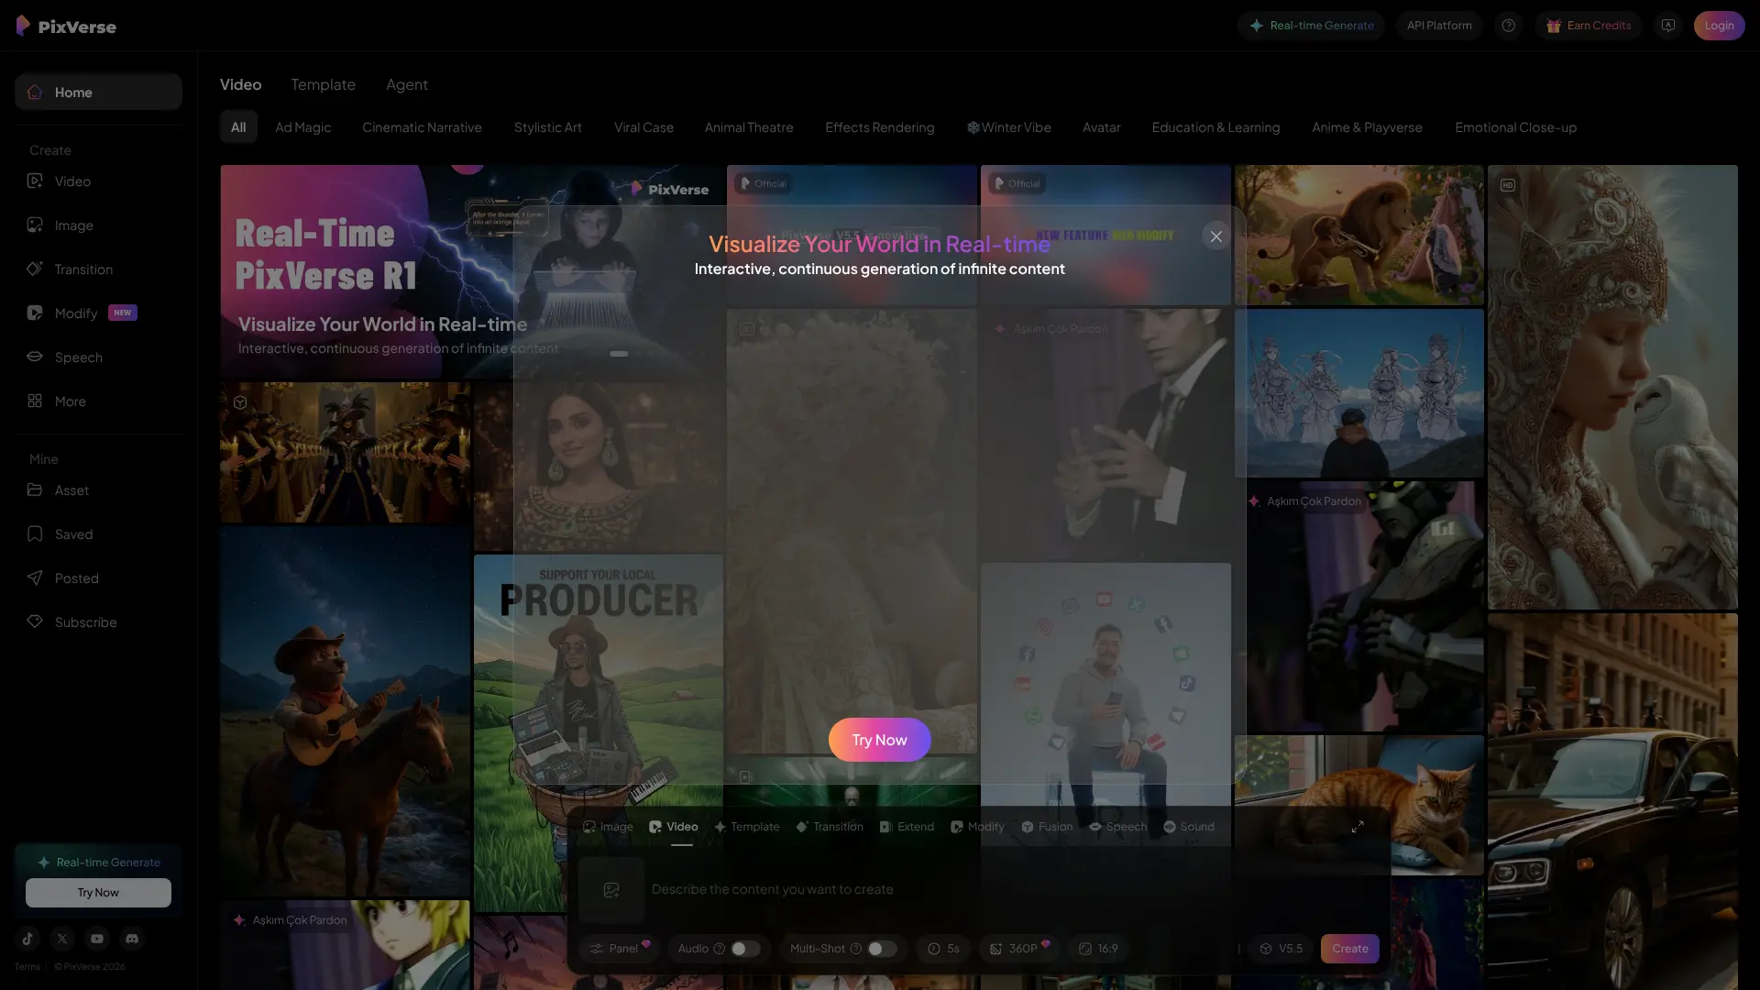Screen dimensions: 1760x990
Task: Click the PixVerse logo in the header
Action: 66,26
